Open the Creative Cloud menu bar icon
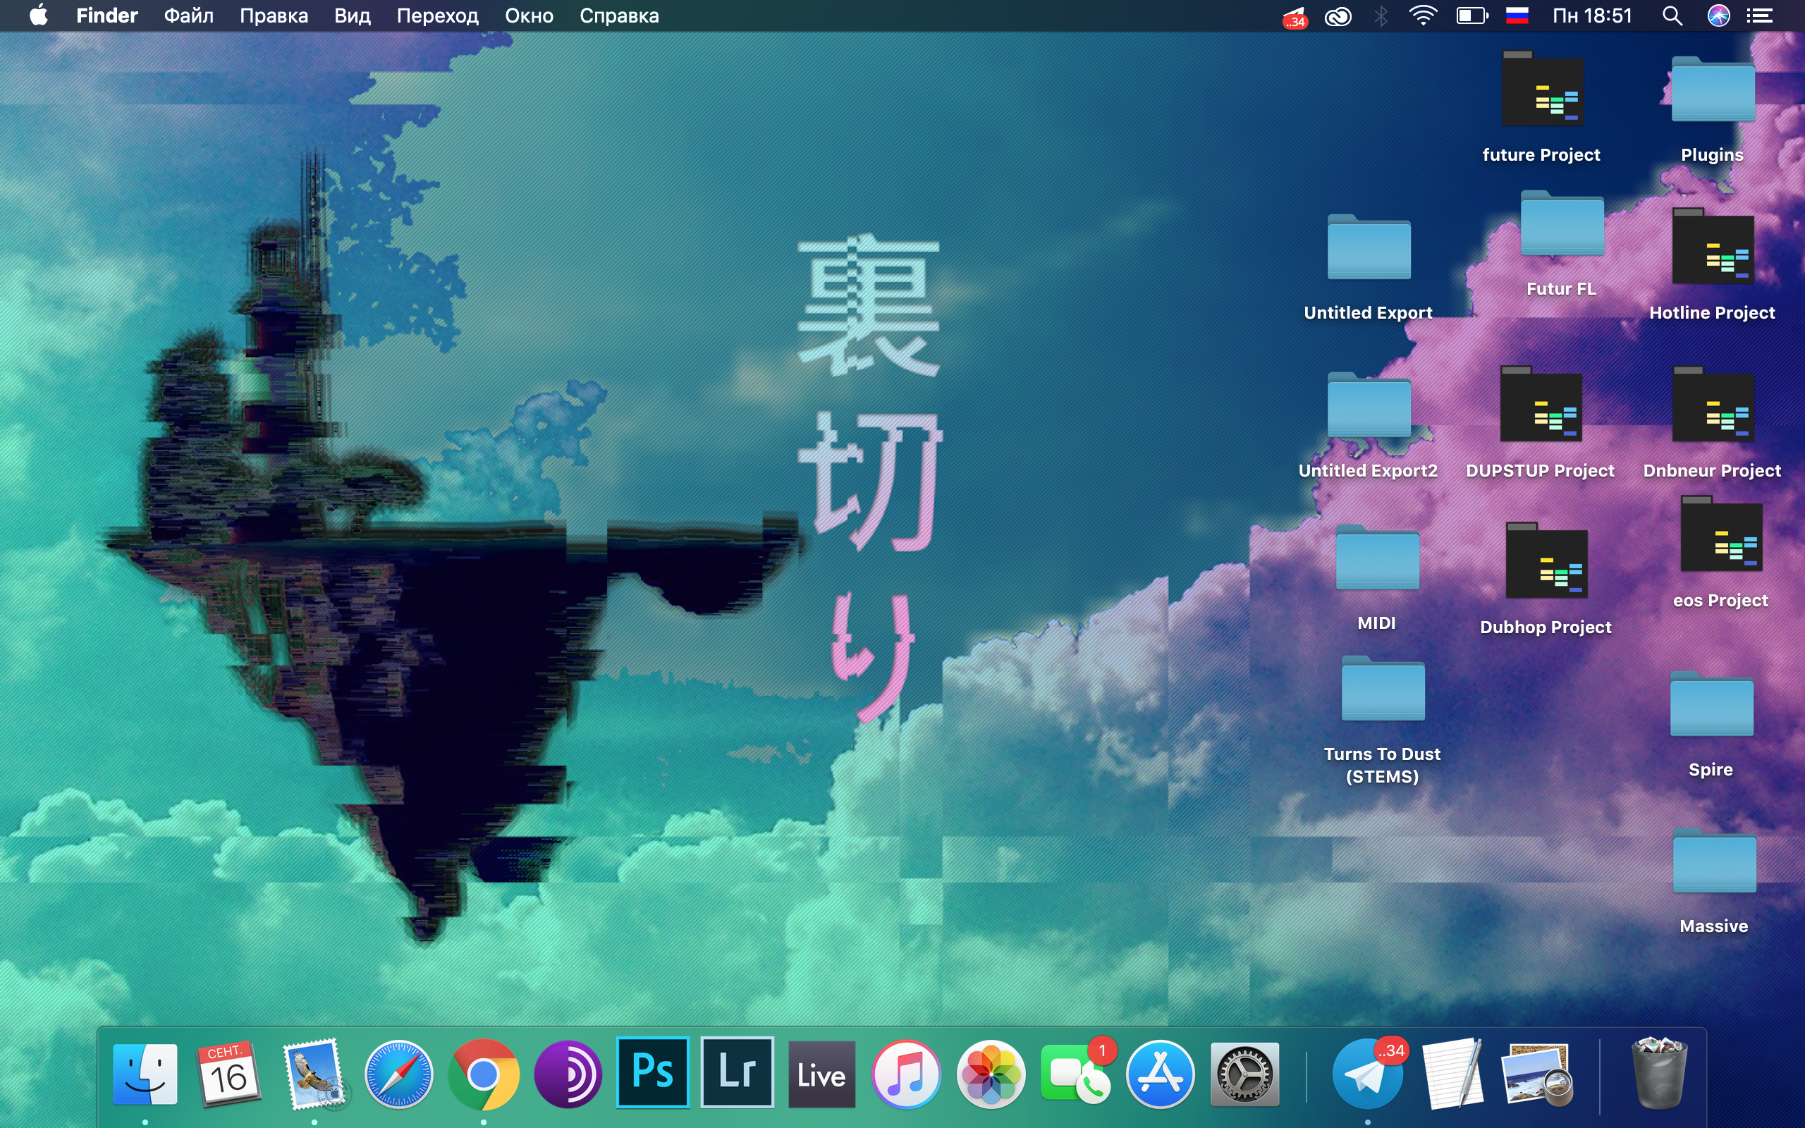1805x1128 pixels. [1338, 16]
